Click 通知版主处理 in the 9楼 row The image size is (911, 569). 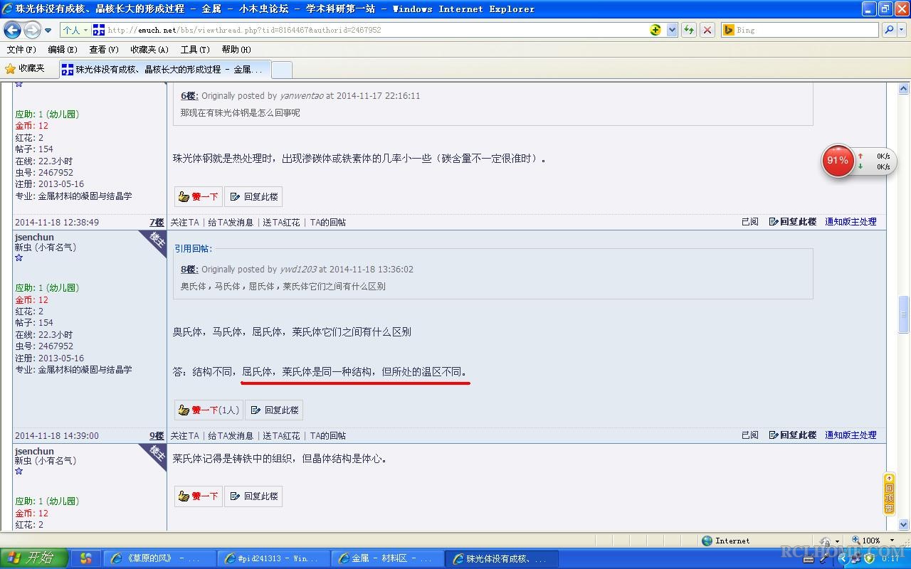(x=851, y=435)
